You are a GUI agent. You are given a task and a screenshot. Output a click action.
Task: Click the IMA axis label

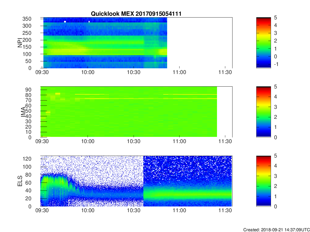23,112
